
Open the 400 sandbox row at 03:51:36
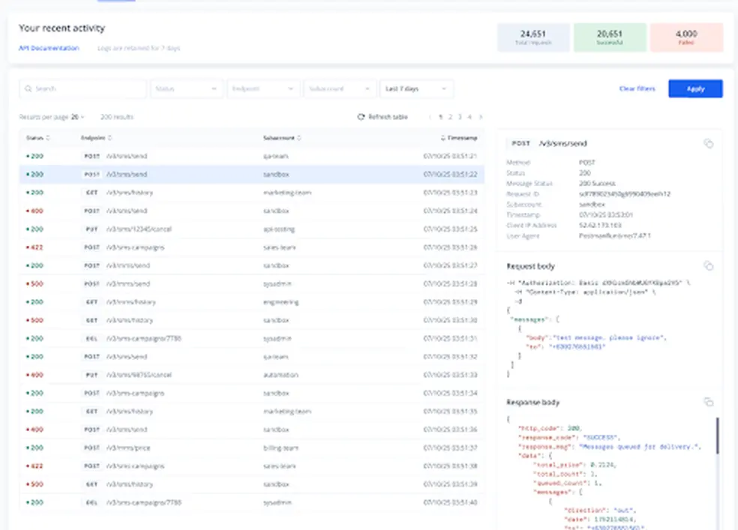pos(252,430)
